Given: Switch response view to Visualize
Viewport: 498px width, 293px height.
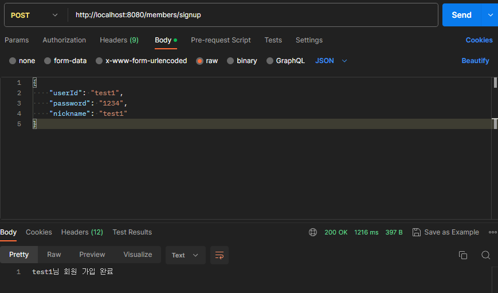Looking at the screenshot, I should [138, 255].
